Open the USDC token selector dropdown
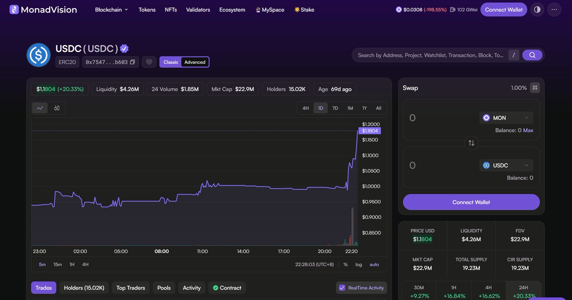This screenshot has width=572, height=300. (x=506, y=165)
